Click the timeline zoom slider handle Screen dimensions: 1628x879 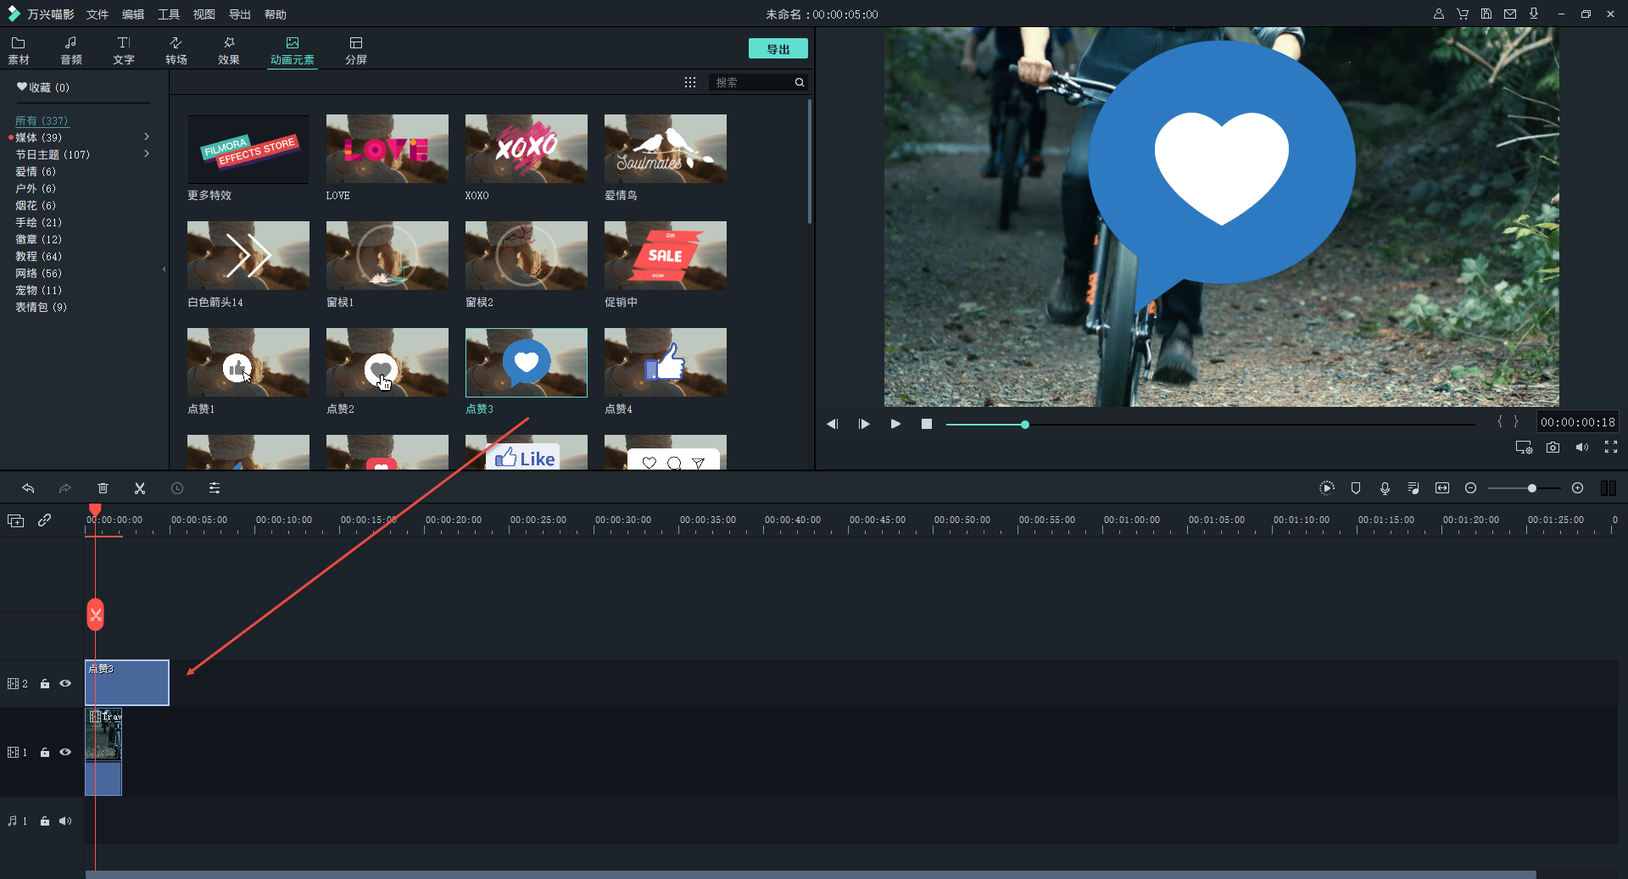(1531, 488)
